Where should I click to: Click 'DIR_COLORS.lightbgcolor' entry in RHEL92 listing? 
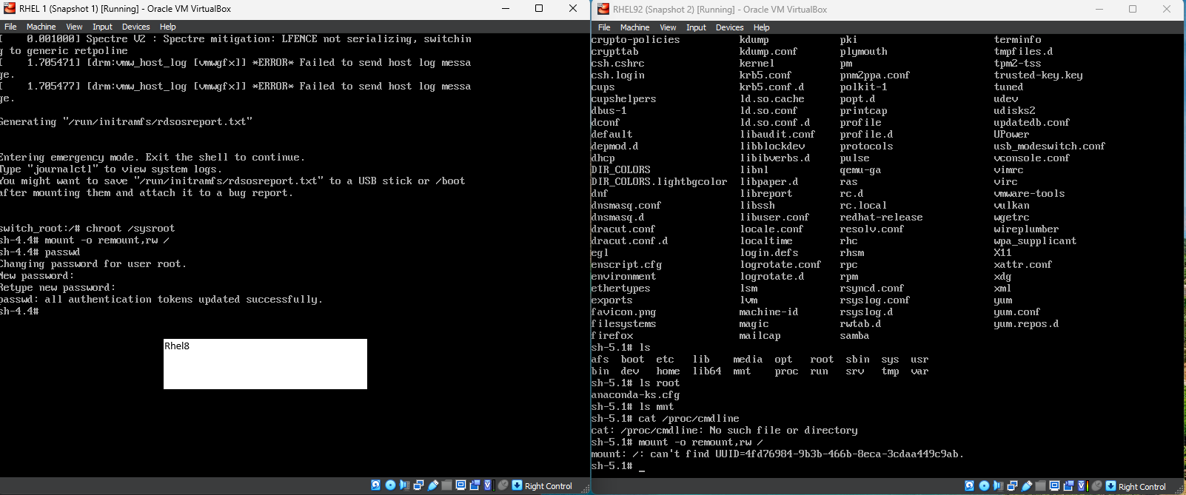[x=659, y=181]
